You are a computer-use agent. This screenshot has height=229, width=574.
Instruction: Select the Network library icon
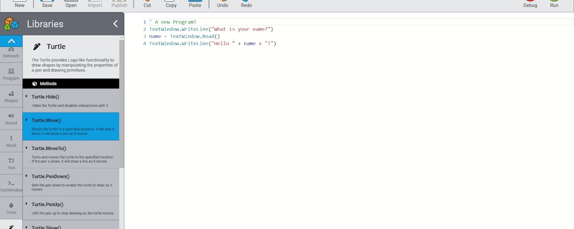(x=11, y=53)
